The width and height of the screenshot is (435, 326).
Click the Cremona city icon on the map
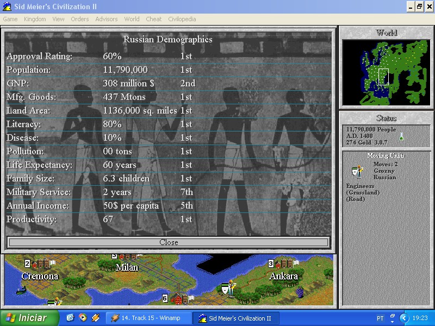44,263
